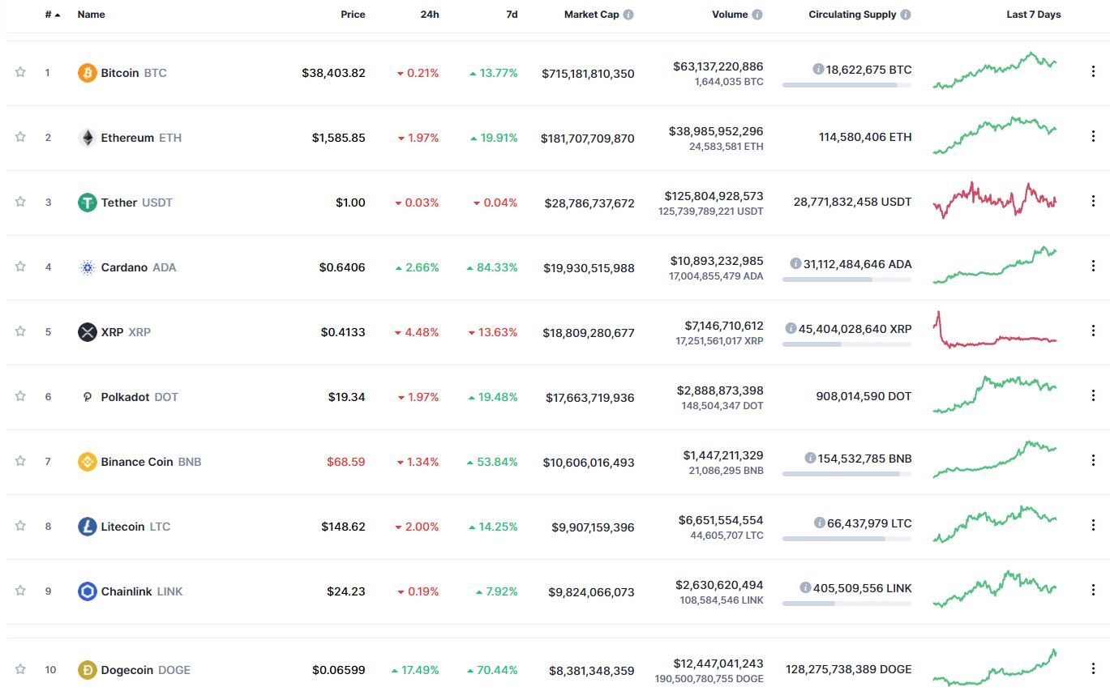The width and height of the screenshot is (1110, 700).
Task: Expand more options for Binance Coin
Action: (x=1093, y=461)
